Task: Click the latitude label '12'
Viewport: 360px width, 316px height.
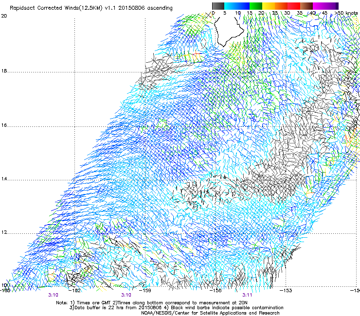Action: 4,232
